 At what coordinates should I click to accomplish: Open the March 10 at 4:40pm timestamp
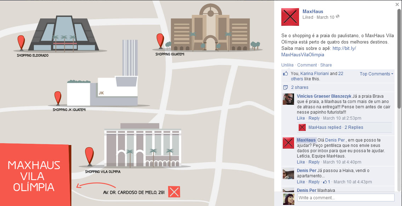[342, 162]
